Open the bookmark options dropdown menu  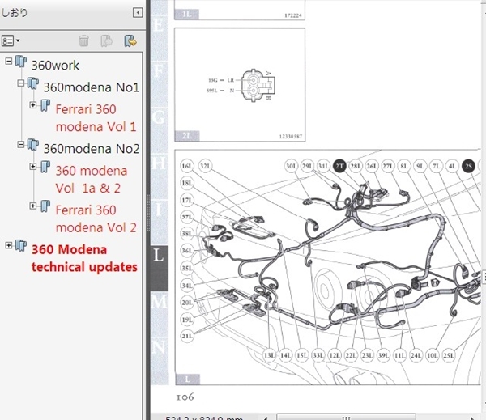pos(11,40)
